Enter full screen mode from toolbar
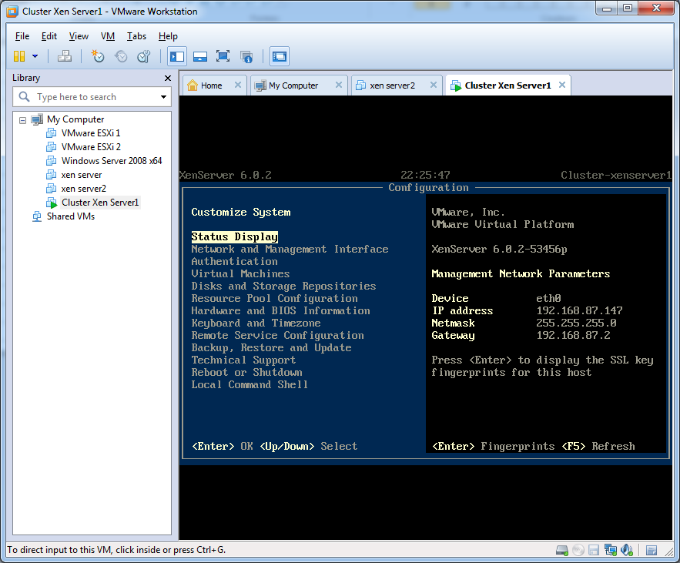The width and height of the screenshot is (680, 563). [x=223, y=56]
